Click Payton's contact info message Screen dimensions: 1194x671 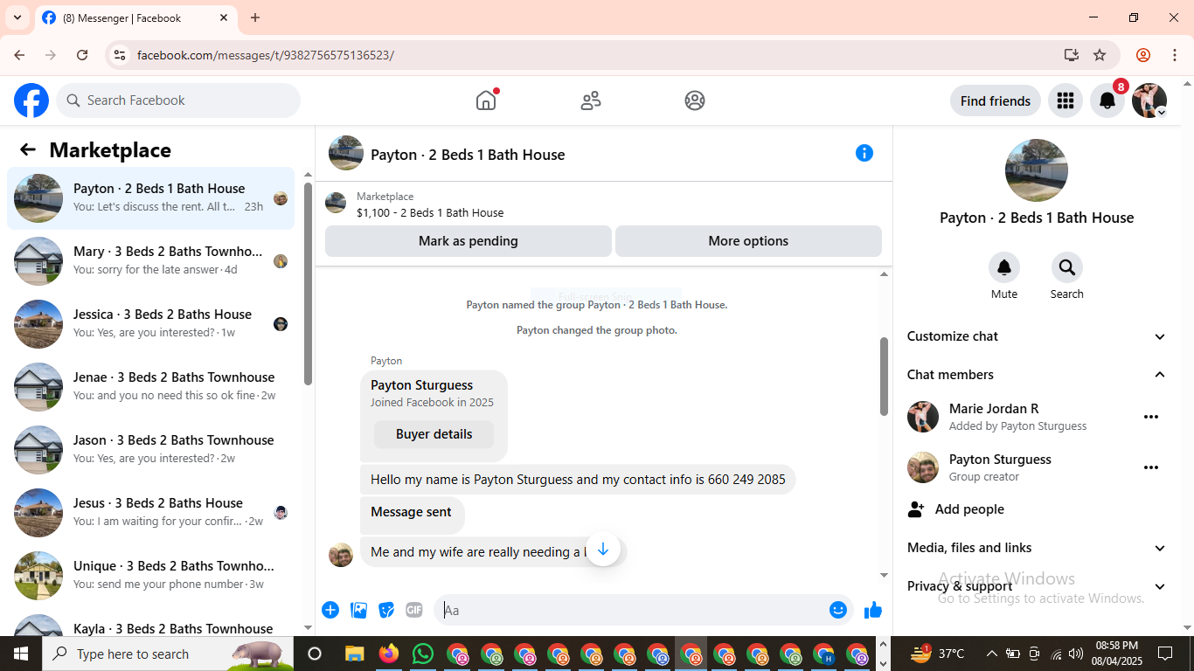[x=578, y=480]
